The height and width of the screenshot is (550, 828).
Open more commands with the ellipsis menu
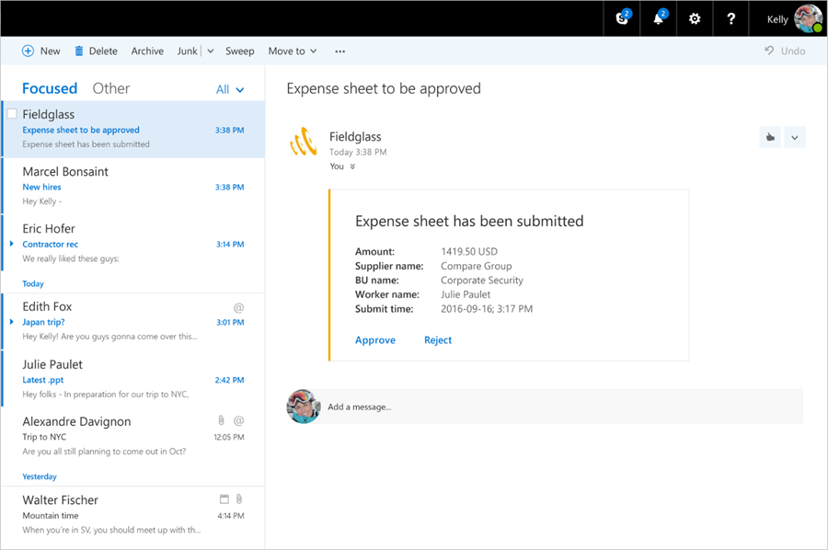[x=339, y=52]
